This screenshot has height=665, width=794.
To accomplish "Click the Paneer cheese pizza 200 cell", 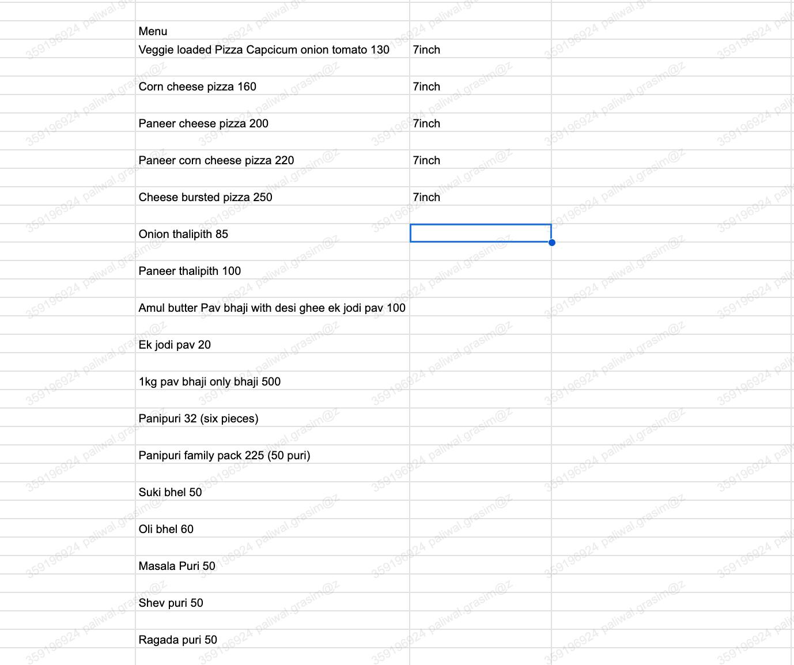I will tap(273, 123).
